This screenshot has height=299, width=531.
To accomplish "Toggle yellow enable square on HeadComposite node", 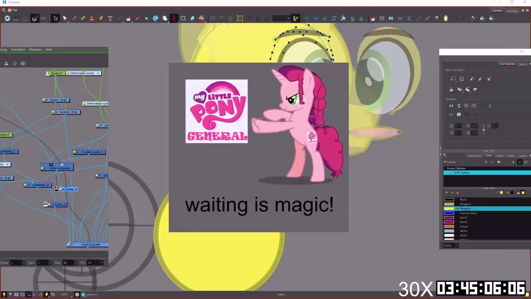I will [69, 245].
